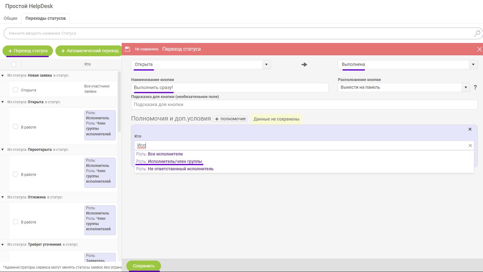Open the 'Открыта' source status dropdown
Image resolution: width=483 pixels, height=272 pixels.
(x=266, y=65)
